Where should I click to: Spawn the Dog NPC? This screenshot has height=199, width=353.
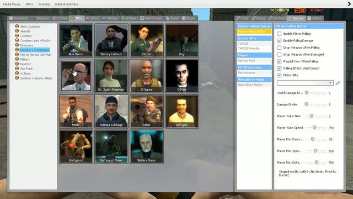click(x=182, y=40)
